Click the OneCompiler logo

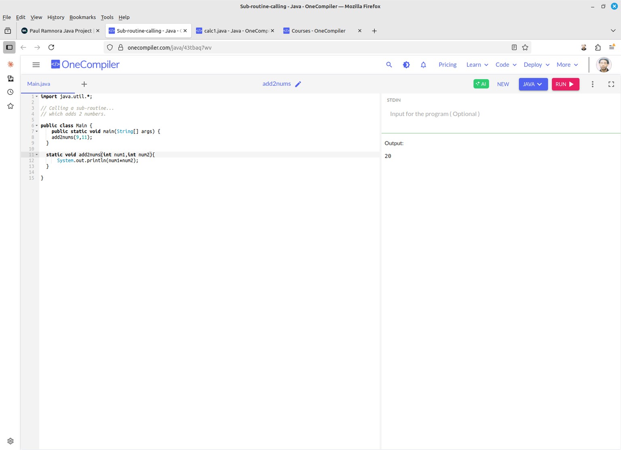pos(85,65)
